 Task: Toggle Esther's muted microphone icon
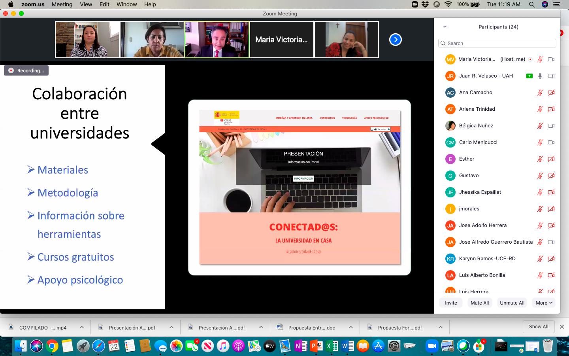pos(540,159)
